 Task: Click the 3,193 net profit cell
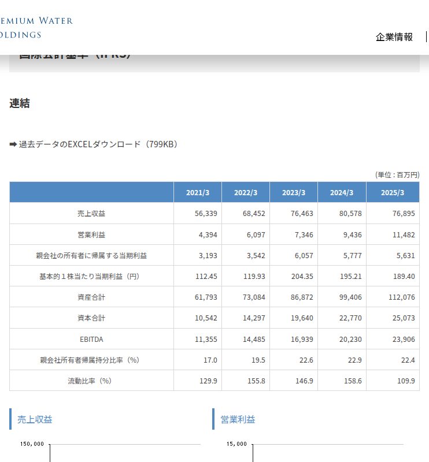[x=198, y=255]
